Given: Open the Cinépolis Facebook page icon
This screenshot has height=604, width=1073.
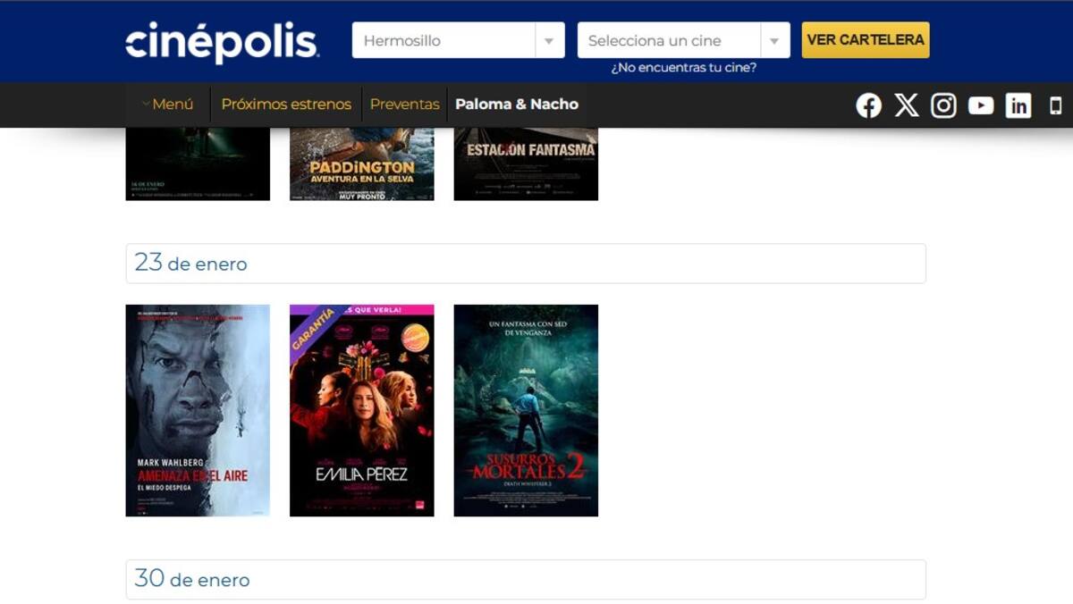Looking at the screenshot, I should coord(868,105).
